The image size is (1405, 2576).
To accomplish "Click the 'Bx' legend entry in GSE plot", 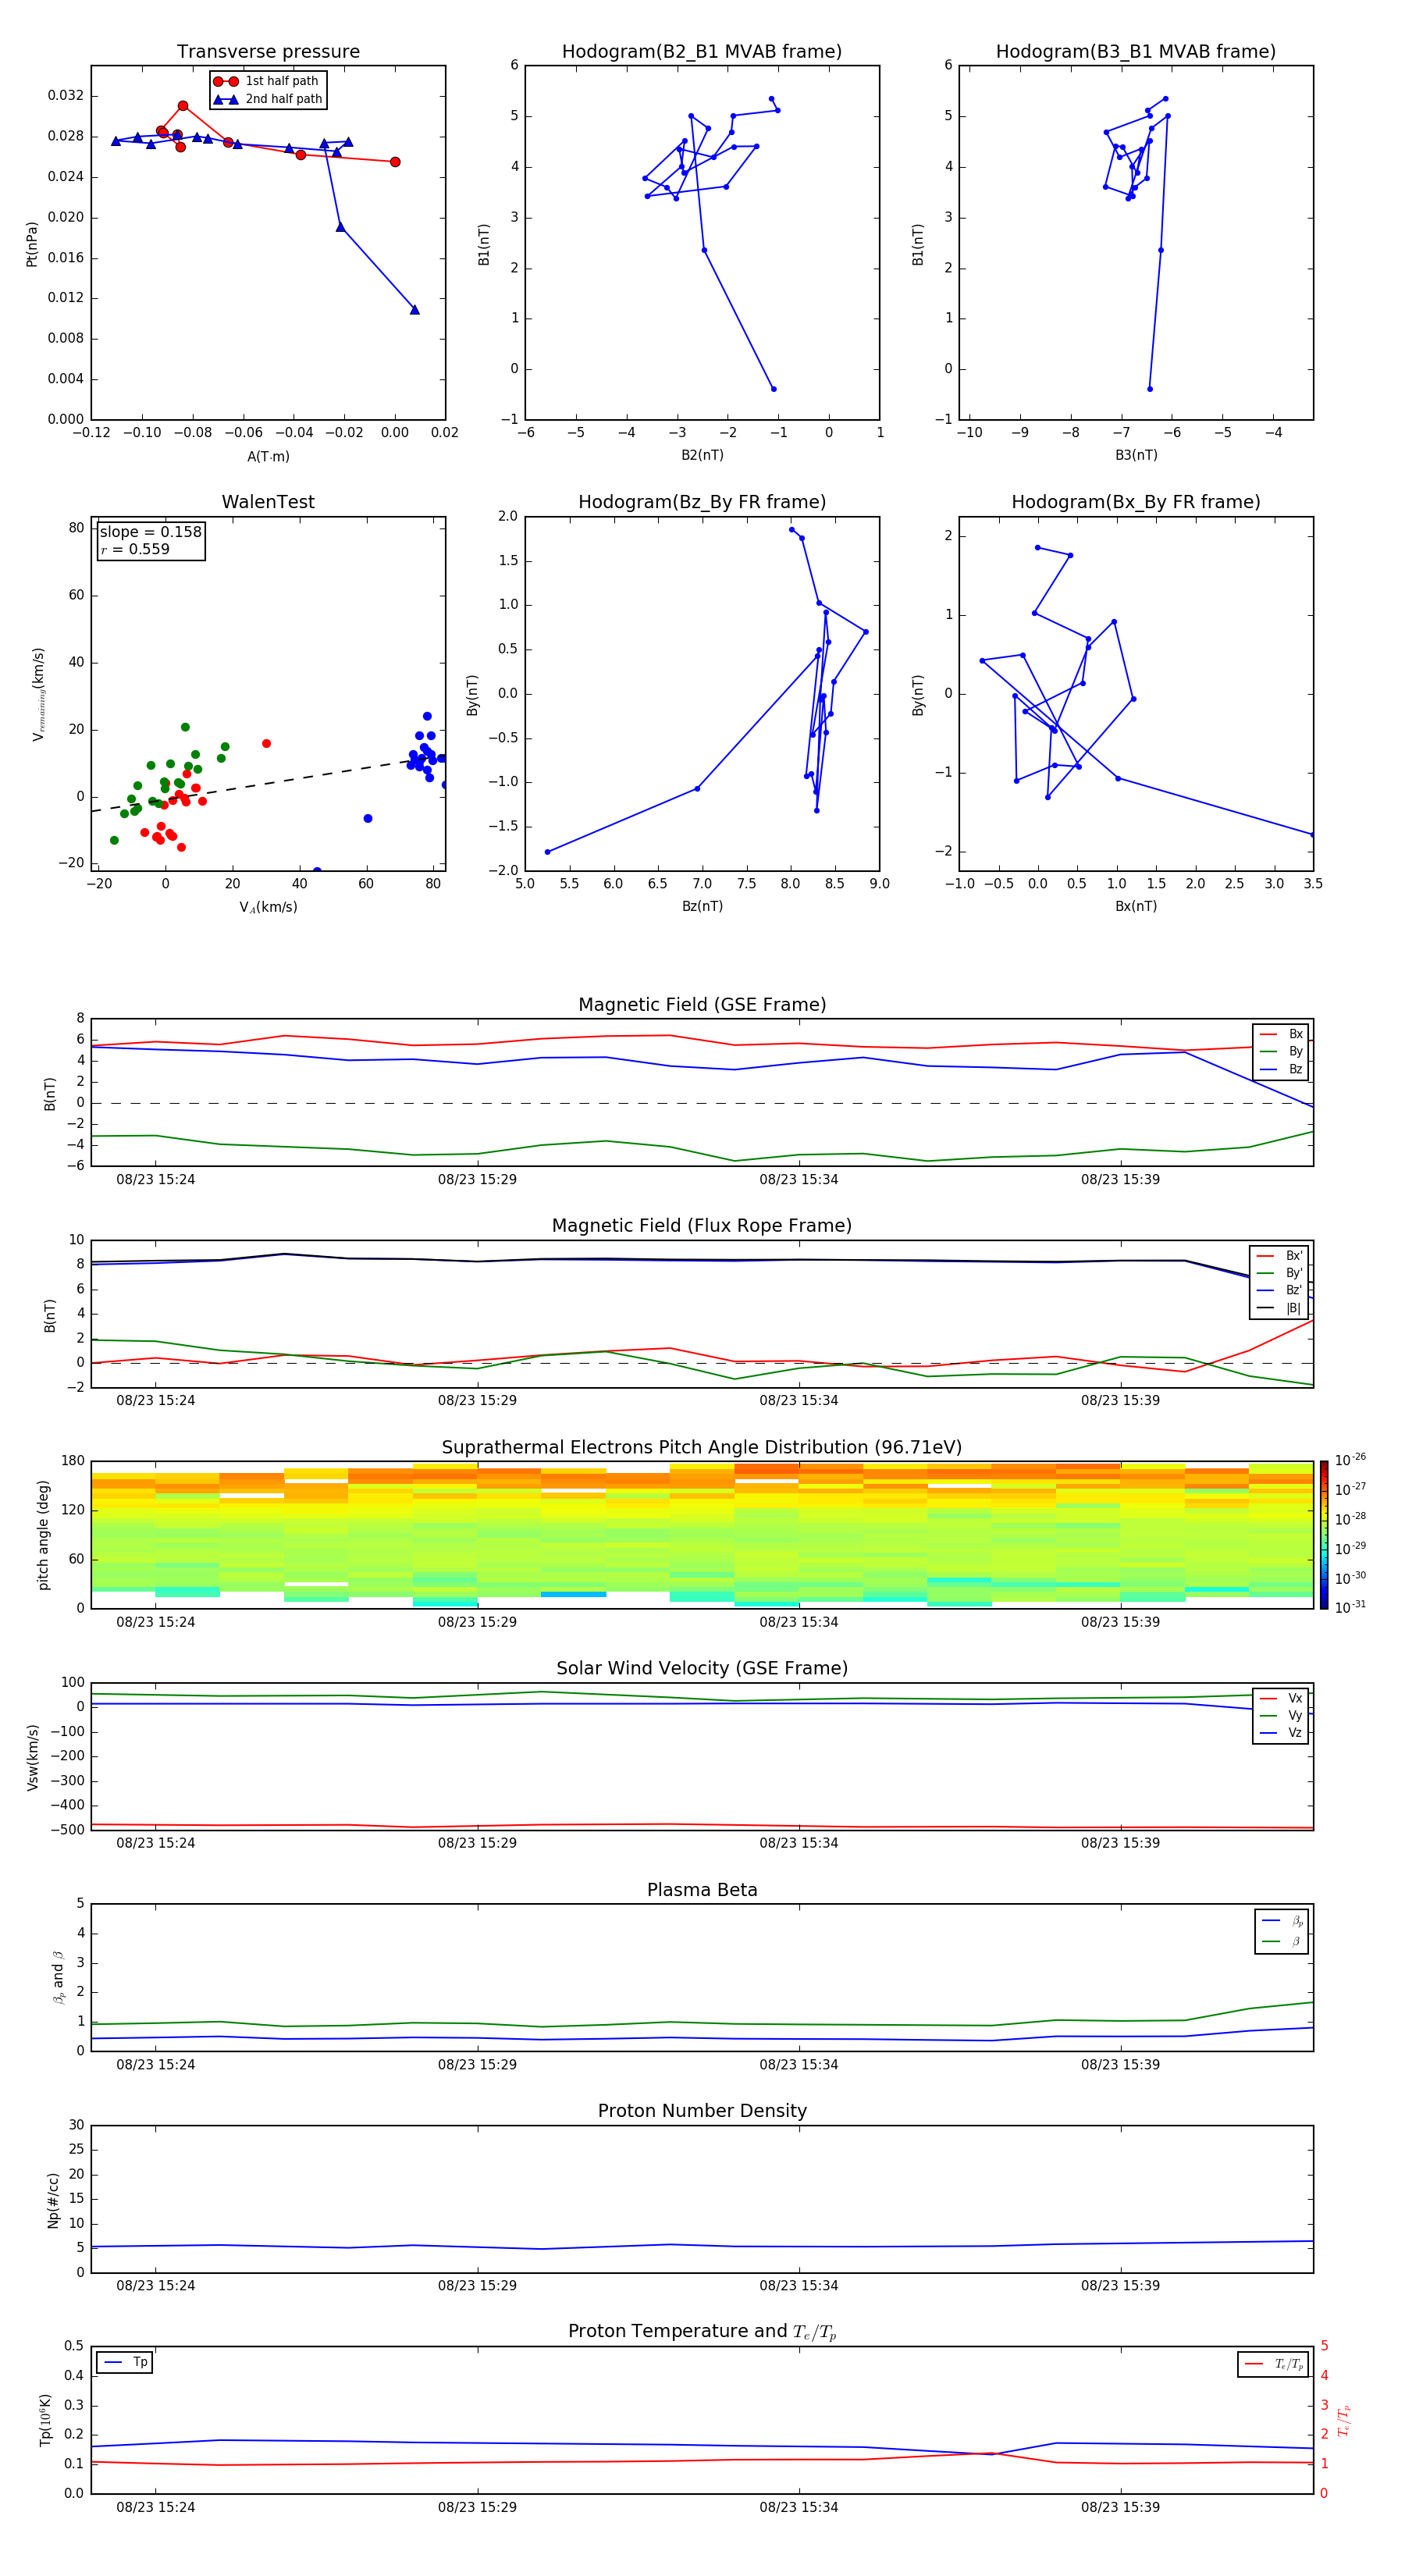I will coord(1281,1034).
